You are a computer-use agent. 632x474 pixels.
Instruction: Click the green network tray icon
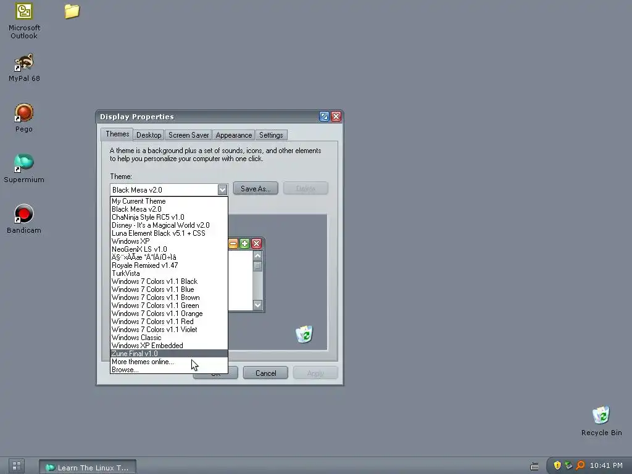[x=568, y=465]
